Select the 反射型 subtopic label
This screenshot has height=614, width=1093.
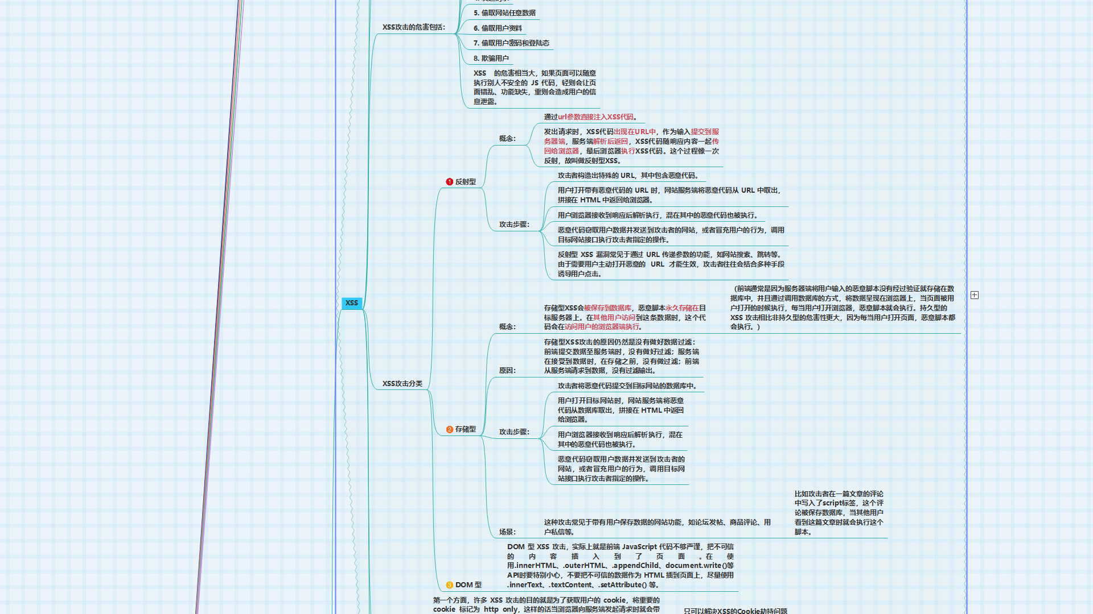click(465, 182)
